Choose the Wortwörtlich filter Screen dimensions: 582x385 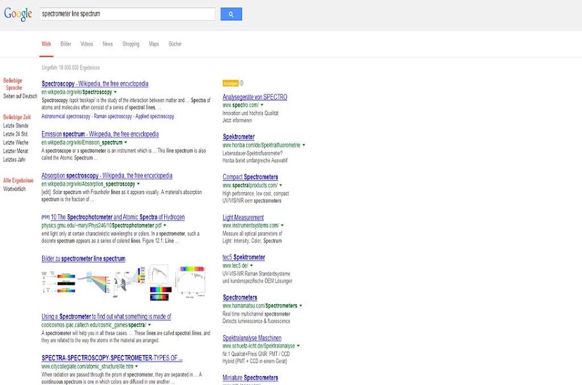click(14, 189)
